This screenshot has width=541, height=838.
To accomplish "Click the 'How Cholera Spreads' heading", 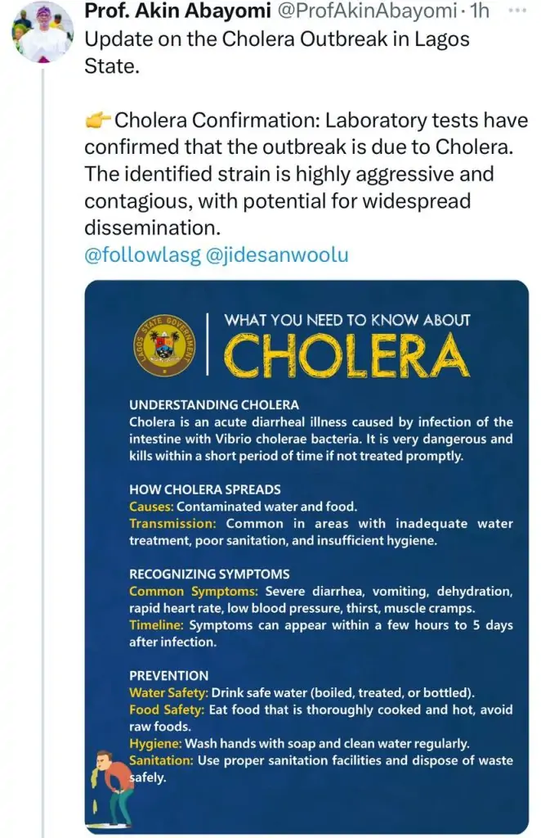I will click(x=205, y=489).
